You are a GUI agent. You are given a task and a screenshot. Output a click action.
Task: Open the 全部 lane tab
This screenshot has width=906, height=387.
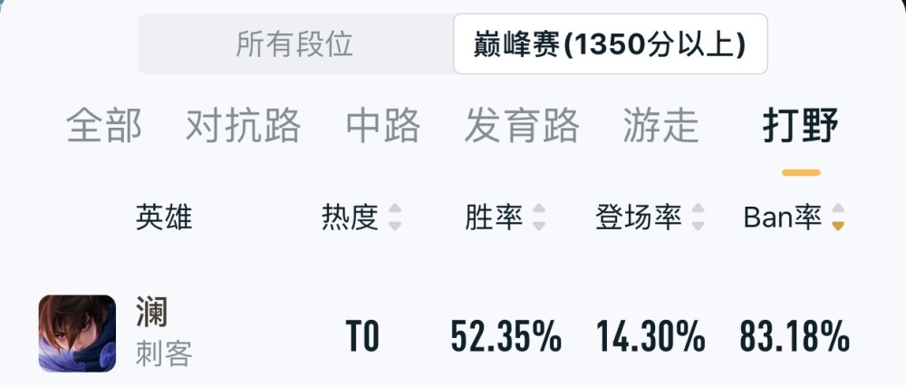pos(104,125)
